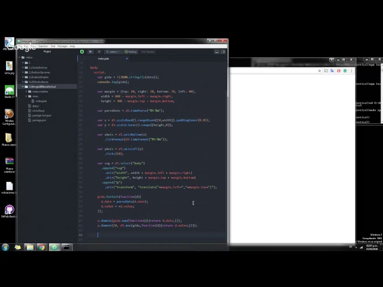Open the Find menu

pyautogui.click(x=53, y=46)
